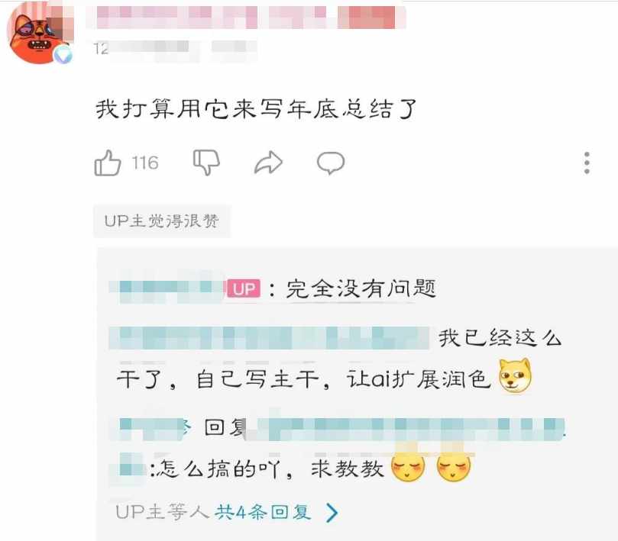Click the doge emoji in reply

(515, 375)
